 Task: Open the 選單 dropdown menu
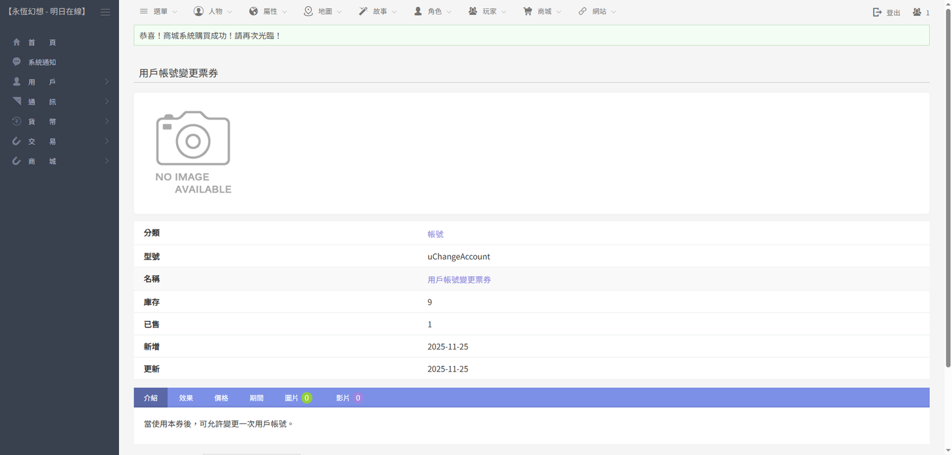click(158, 11)
